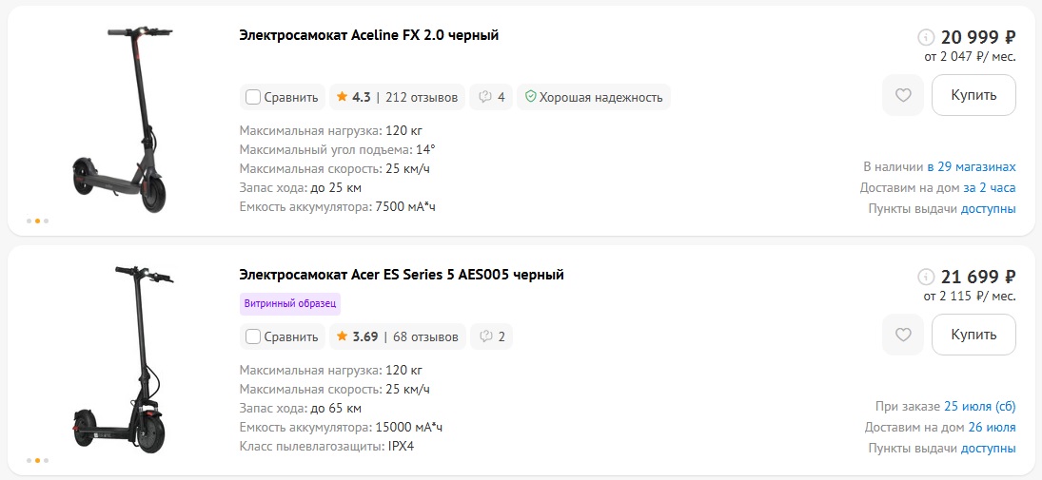Click the Хорошая надежность shield badge

(x=594, y=97)
